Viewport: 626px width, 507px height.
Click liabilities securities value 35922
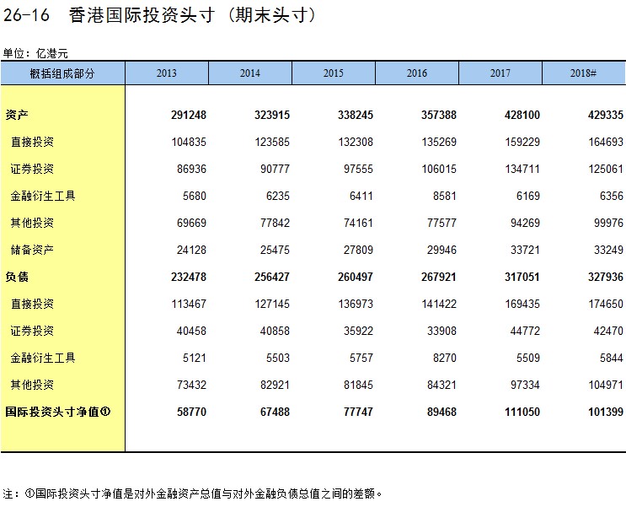click(359, 331)
